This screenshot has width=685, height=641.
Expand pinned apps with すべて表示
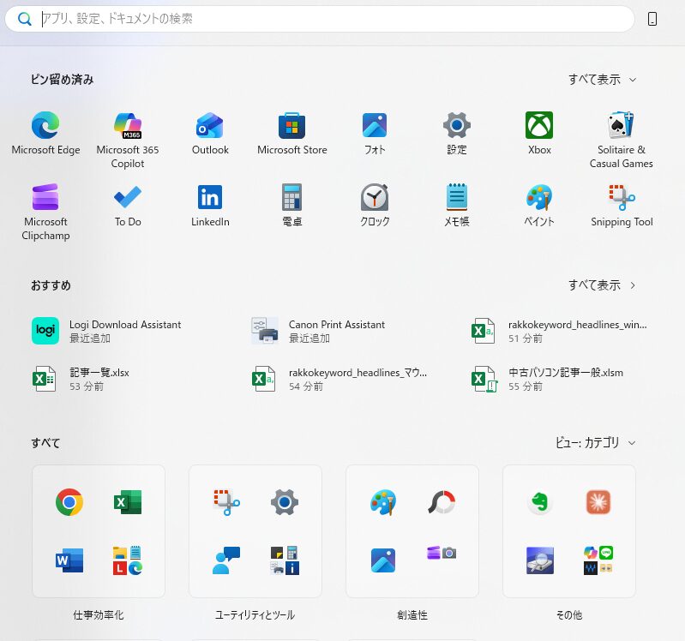coord(602,80)
